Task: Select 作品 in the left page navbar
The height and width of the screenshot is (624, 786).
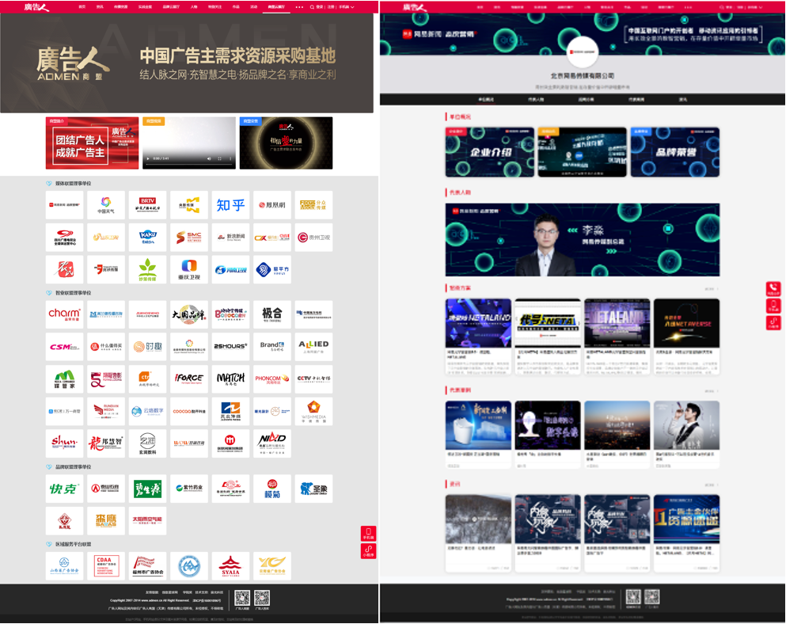Action: click(236, 7)
